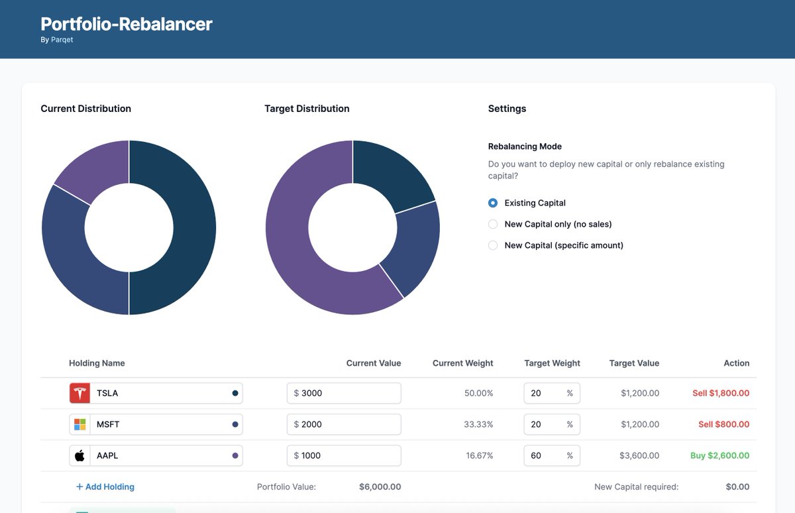Open the TSLA chart color dot
795x513 pixels.
click(x=235, y=392)
